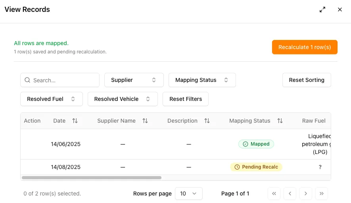Open the Mapping Status filter dropdown
The width and height of the screenshot is (351, 203).
click(x=202, y=80)
